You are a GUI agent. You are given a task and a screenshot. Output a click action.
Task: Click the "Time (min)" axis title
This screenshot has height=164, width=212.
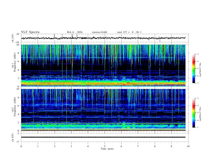pyautogui.click(x=107, y=149)
